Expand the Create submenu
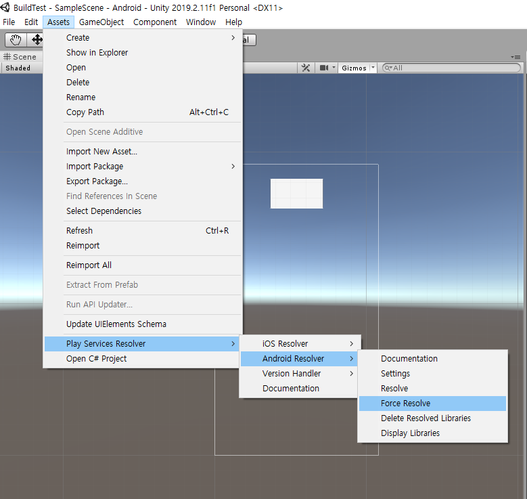527x499 pixels. pos(143,38)
